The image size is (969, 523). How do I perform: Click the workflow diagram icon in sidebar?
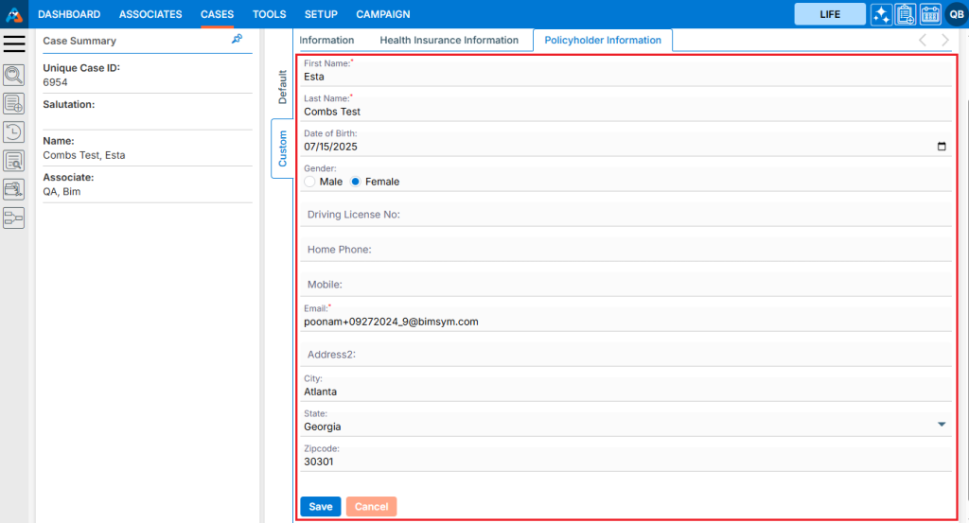pos(14,218)
